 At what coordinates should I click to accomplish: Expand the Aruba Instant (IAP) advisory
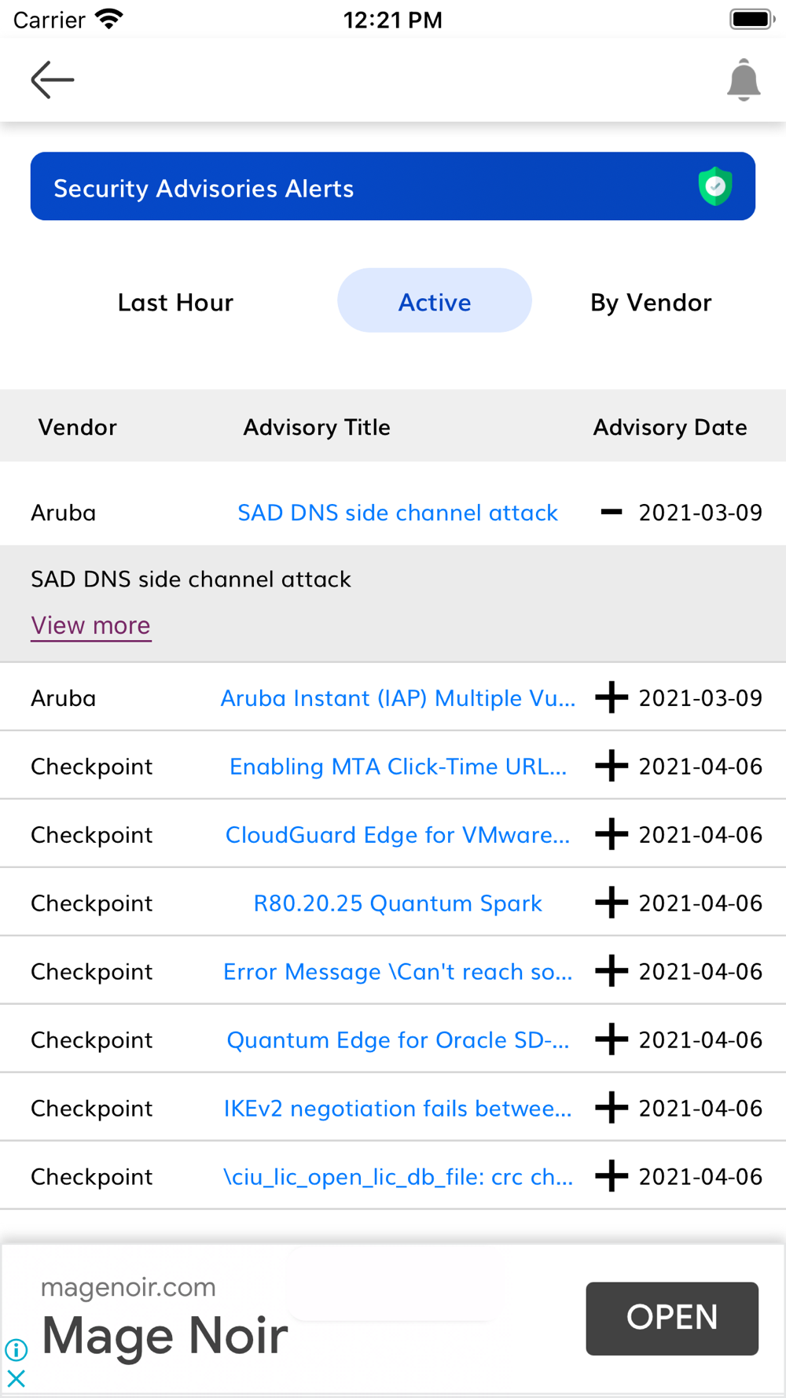coord(612,697)
